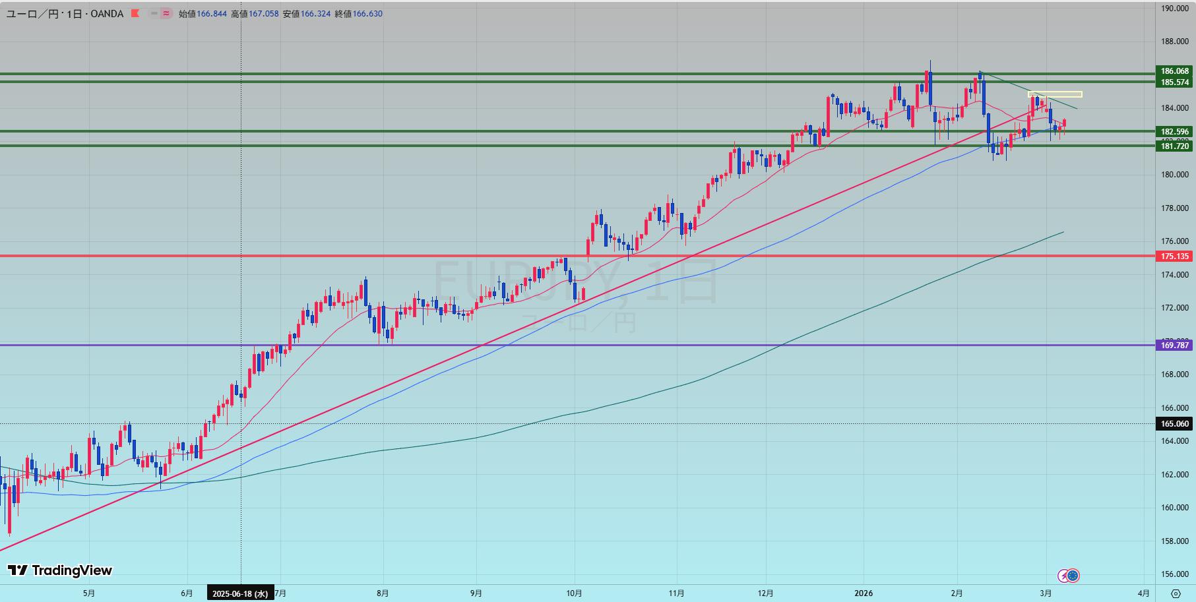Click the 185.574 green price label
Screen dimensions: 1196x602
[x=1174, y=82]
